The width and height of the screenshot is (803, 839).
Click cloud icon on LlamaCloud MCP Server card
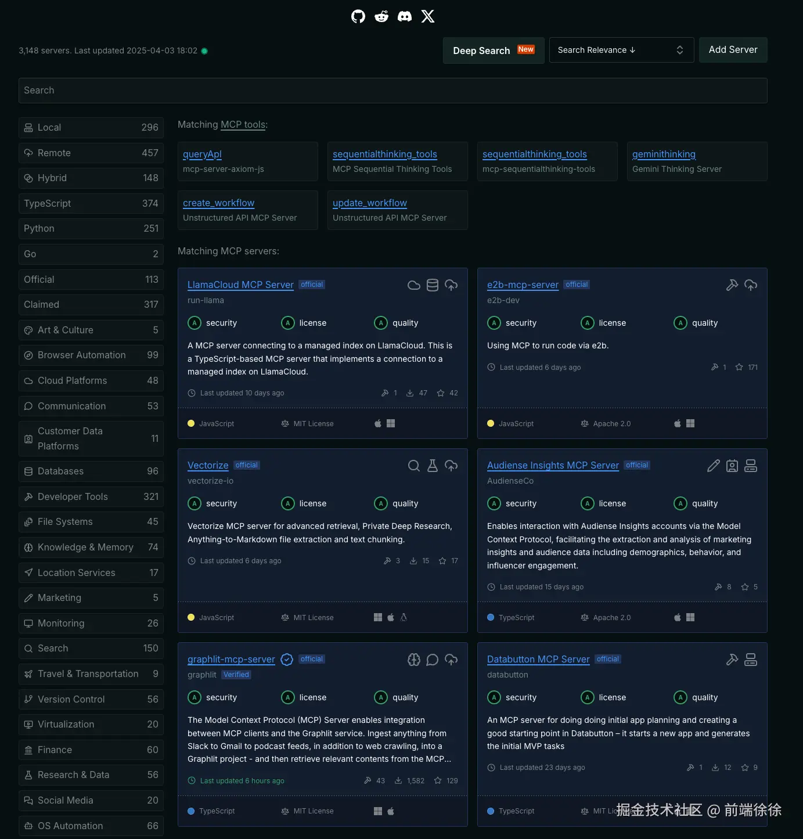(x=414, y=285)
